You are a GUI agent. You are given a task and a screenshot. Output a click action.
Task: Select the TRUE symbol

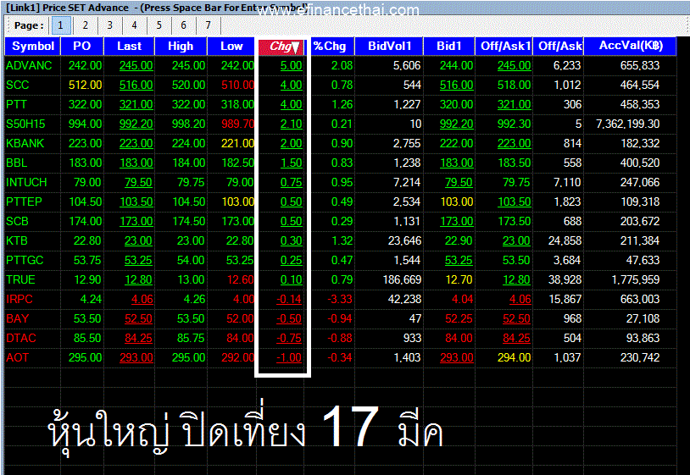tap(20, 279)
